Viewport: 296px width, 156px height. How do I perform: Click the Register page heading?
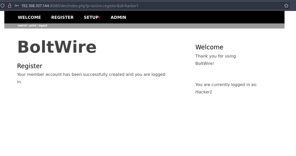[x=30, y=66]
